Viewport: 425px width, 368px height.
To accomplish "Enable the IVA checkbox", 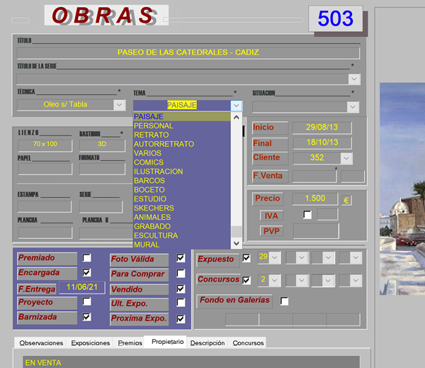I will coord(307,215).
